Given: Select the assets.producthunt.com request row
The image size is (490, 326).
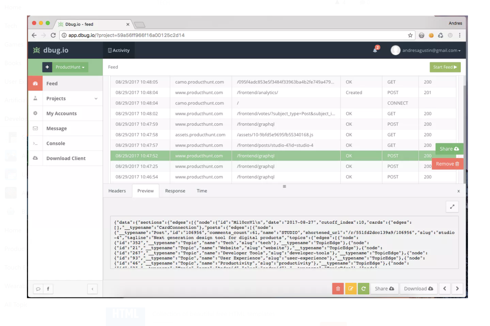Looking at the screenshot, I should click(x=283, y=135).
